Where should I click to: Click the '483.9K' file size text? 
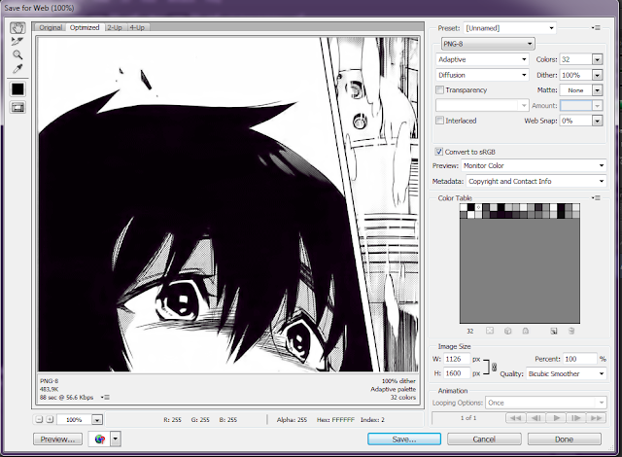pyautogui.click(x=50, y=389)
